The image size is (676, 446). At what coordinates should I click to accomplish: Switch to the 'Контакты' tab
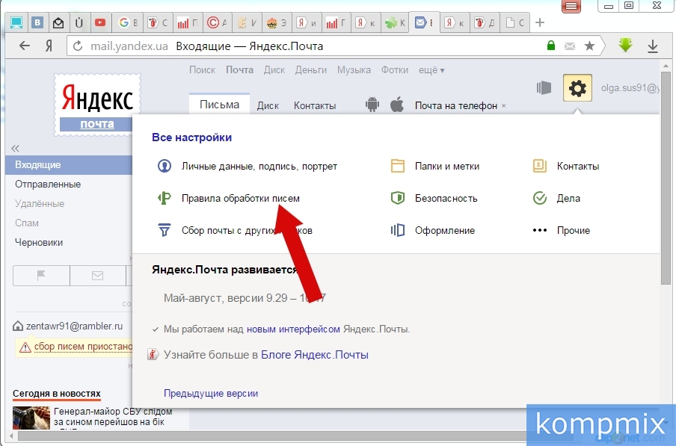(314, 105)
